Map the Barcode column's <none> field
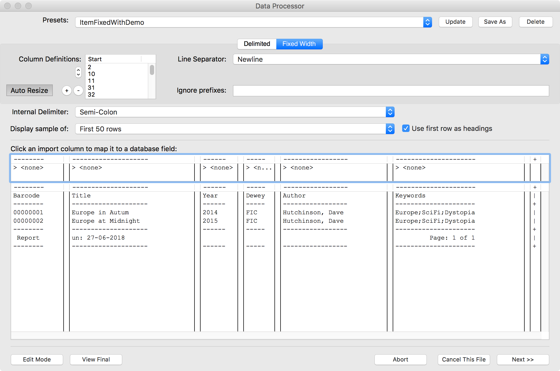 (x=29, y=168)
